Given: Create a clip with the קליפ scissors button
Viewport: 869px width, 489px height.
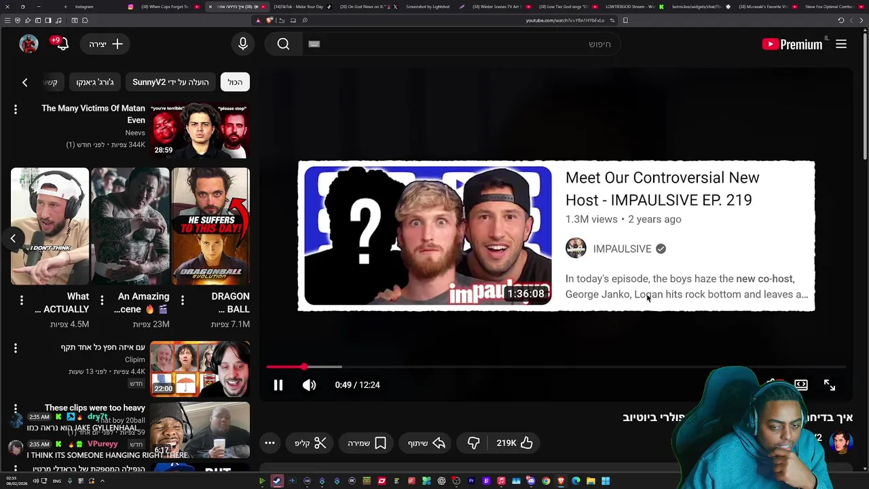Looking at the screenshot, I should coord(310,443).
